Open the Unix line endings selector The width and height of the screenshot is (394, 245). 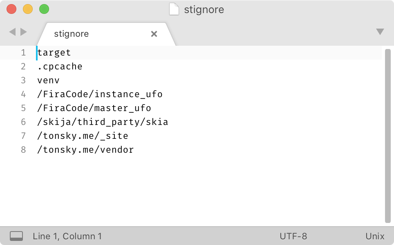point(375,236)
